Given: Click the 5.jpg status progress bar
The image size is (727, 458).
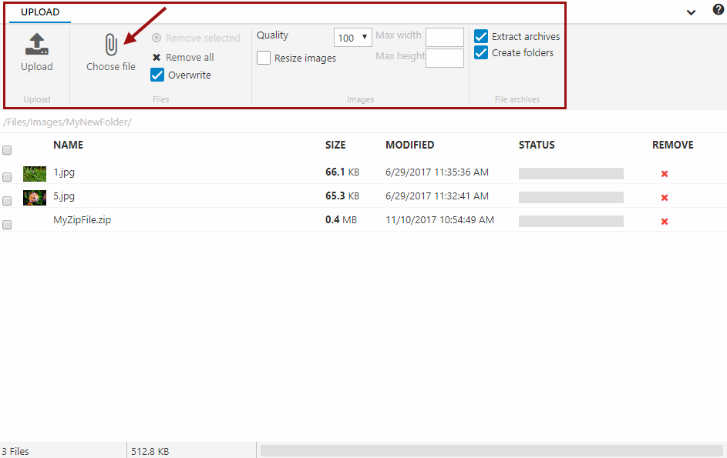Looking at the screenshot, I should point(570,197).
